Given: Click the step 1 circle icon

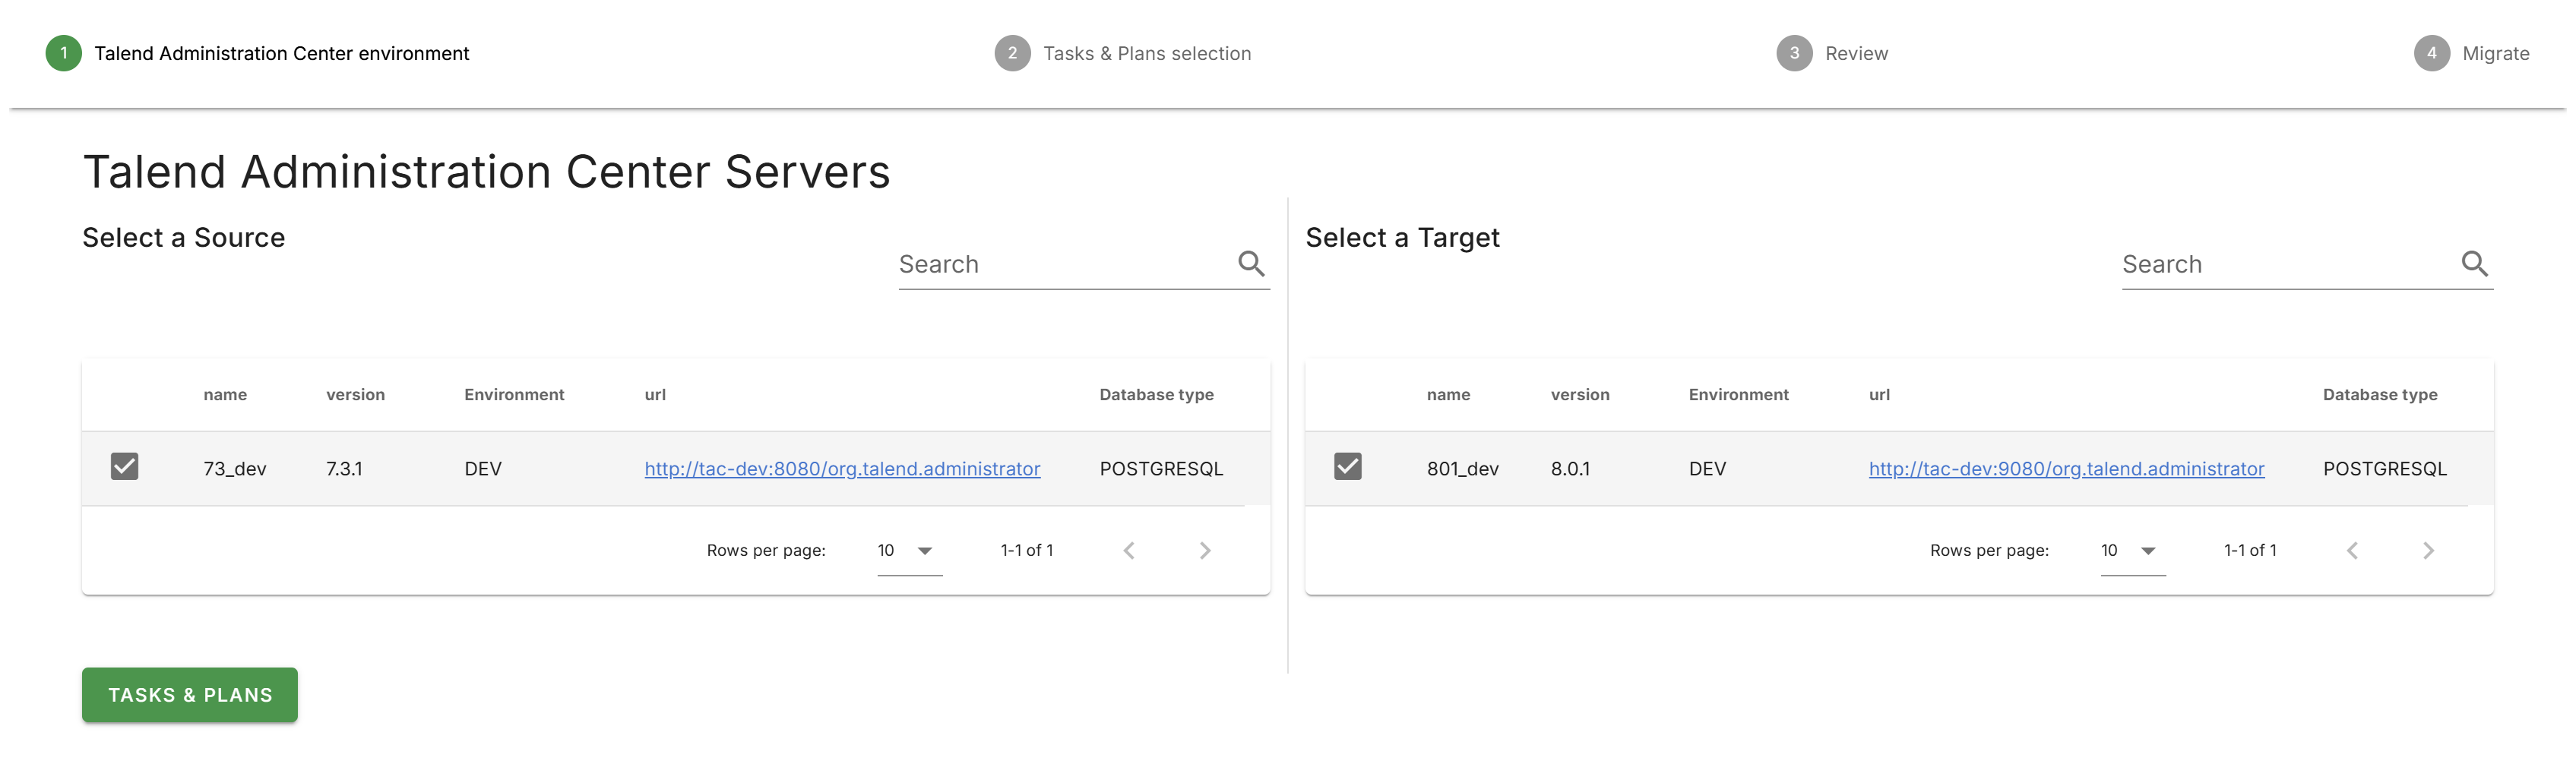Looking at the screenshot, I should click(x=64, y=53).
